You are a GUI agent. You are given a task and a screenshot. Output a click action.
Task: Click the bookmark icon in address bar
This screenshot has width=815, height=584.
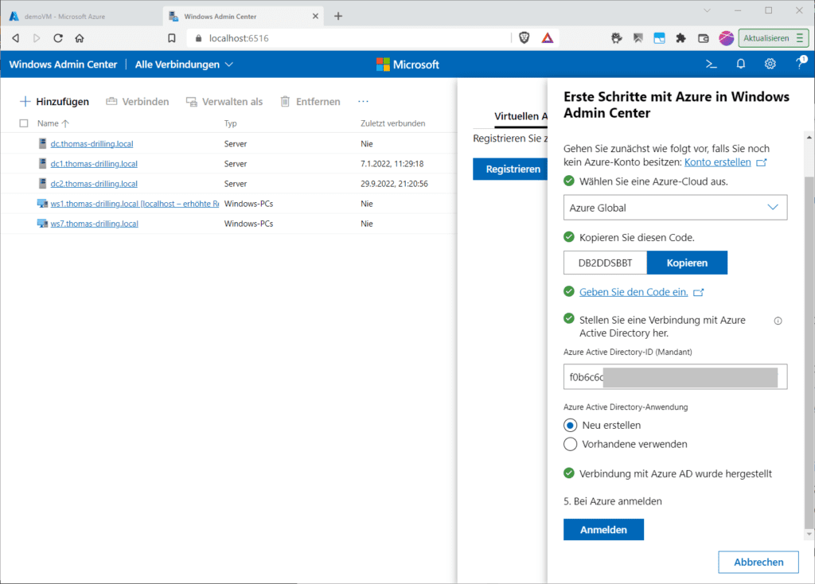pos(172,38)
